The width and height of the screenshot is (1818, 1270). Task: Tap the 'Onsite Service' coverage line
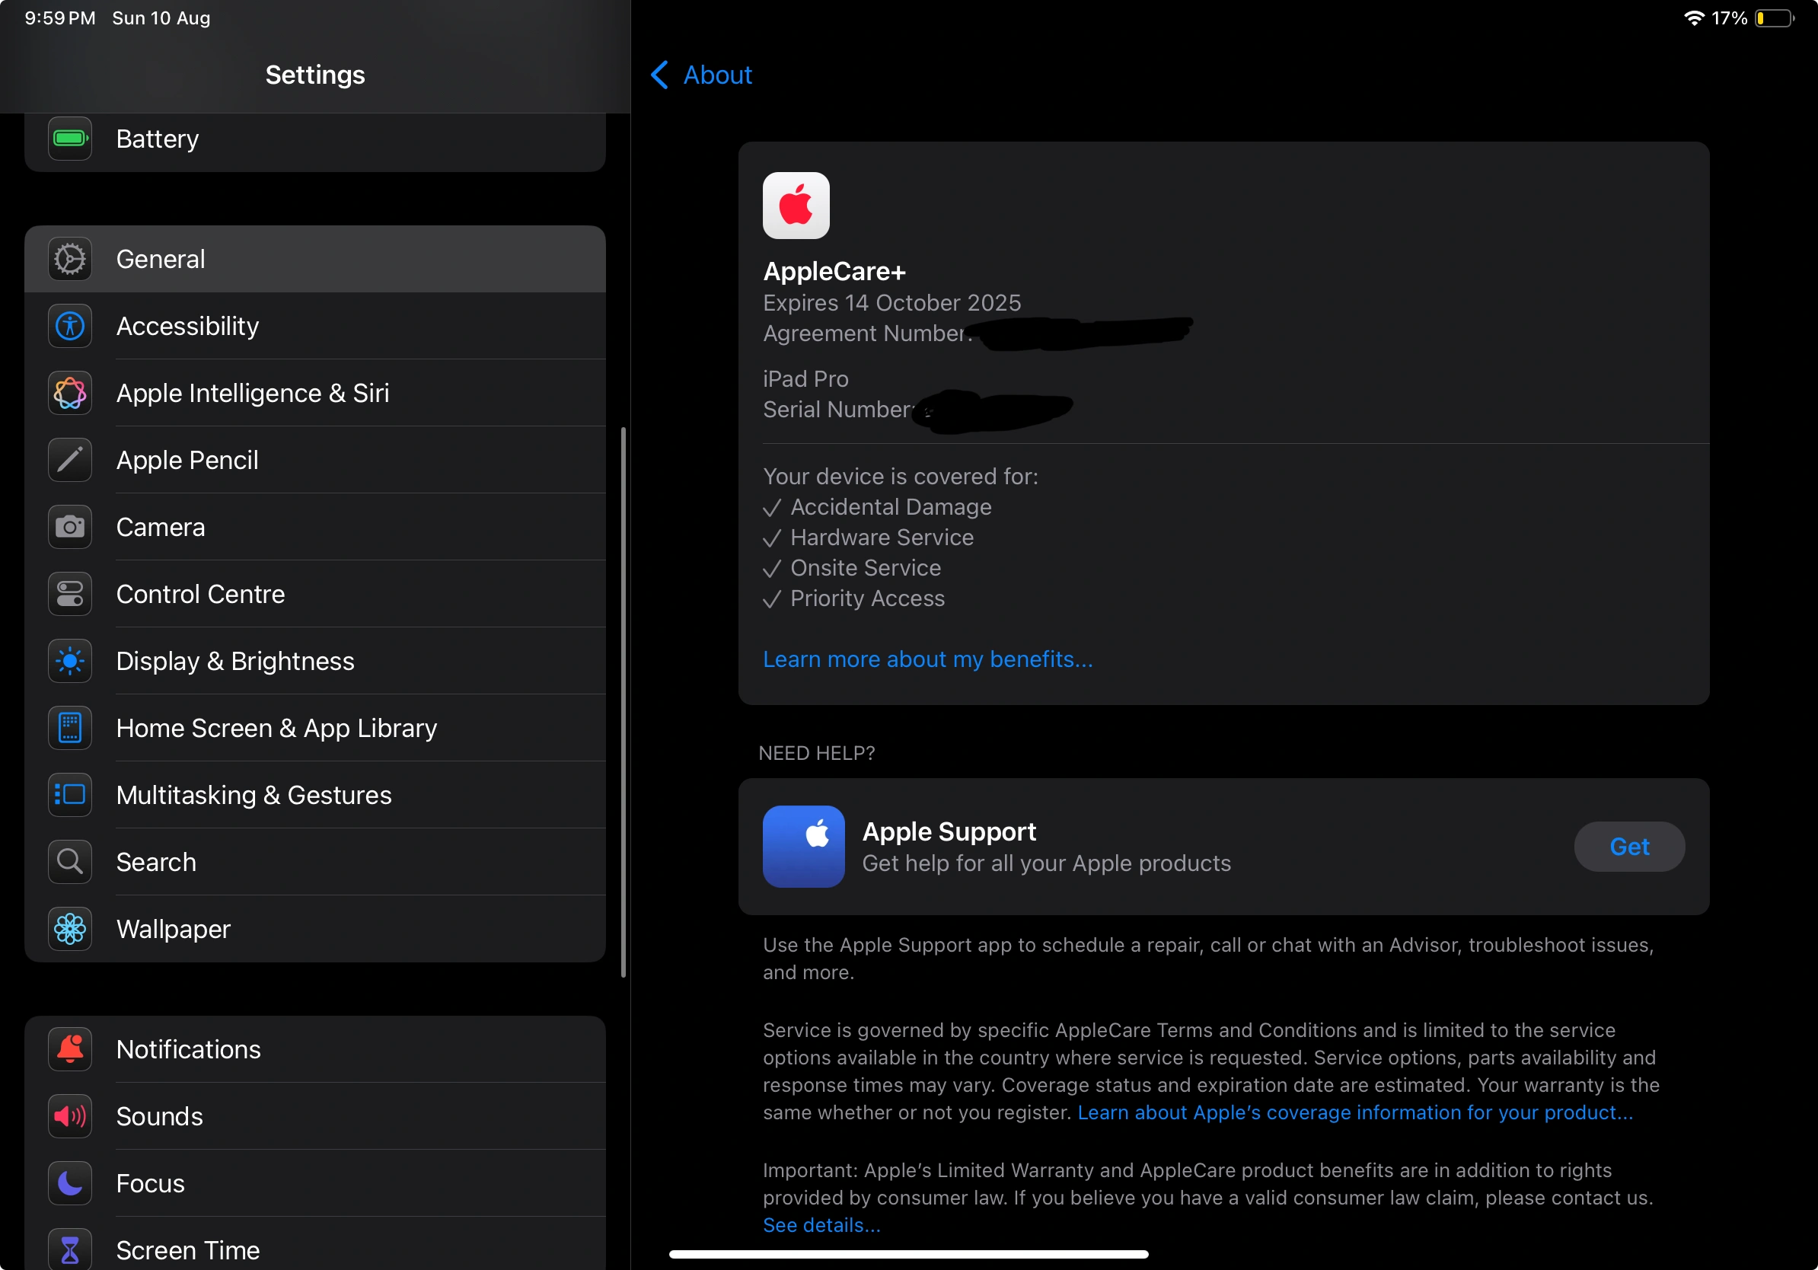point(852,568)
